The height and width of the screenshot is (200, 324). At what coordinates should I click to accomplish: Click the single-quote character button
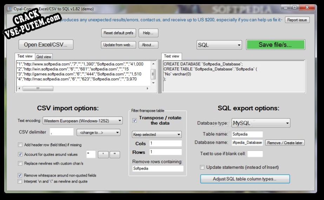click(103, 154)
